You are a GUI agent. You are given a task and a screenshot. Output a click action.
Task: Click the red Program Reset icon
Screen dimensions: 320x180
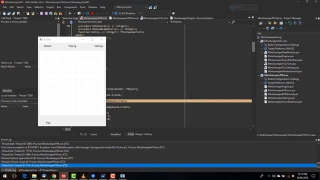click(x=92, y=13)
